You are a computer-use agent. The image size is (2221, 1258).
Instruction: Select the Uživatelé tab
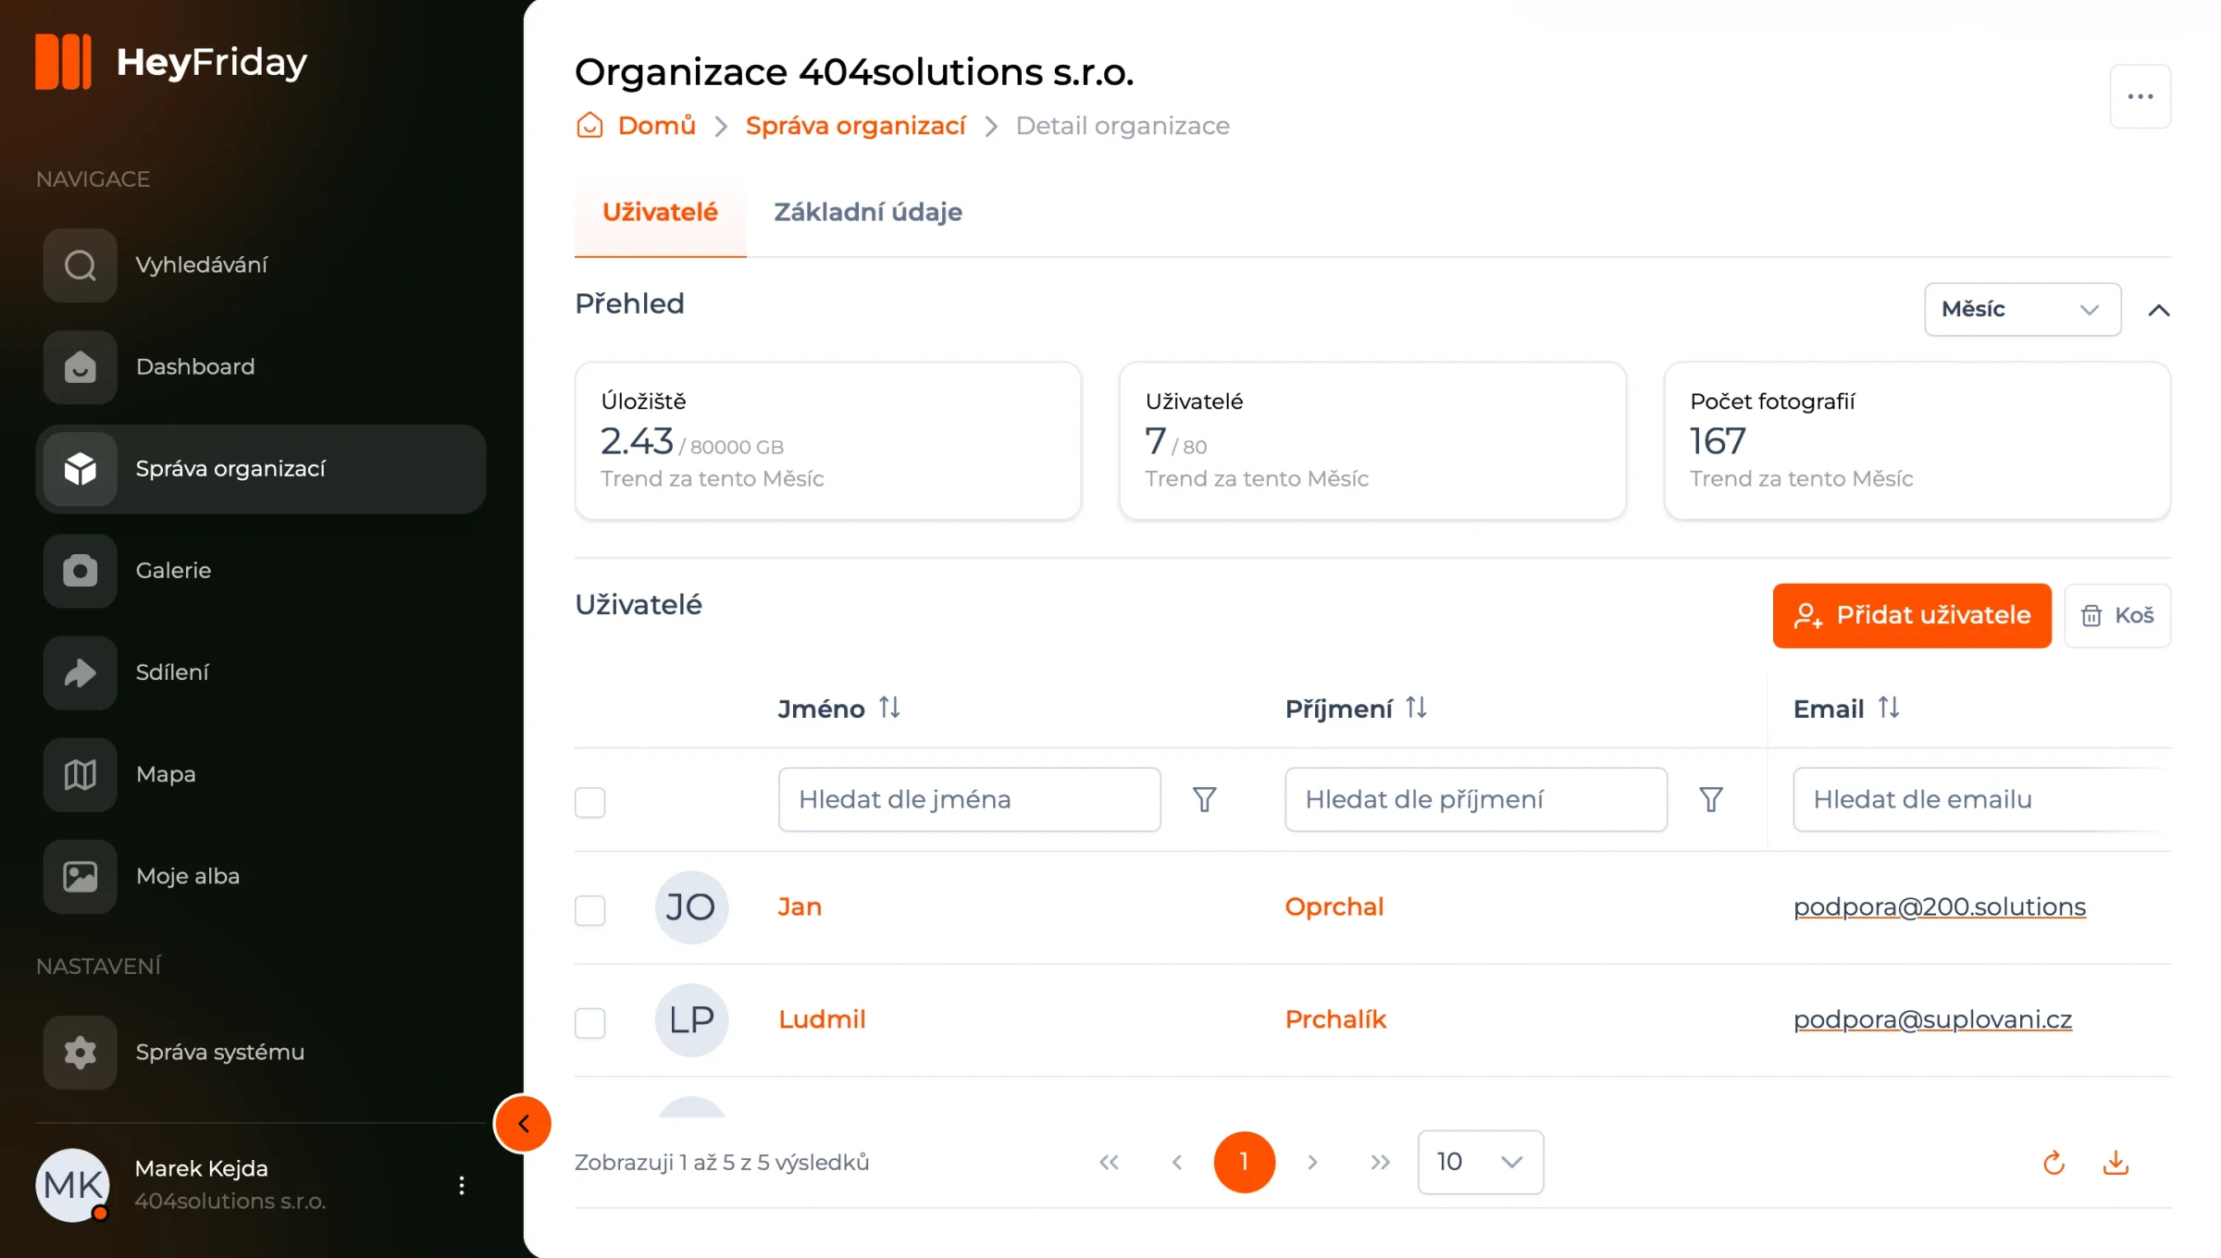click(660, 213)
